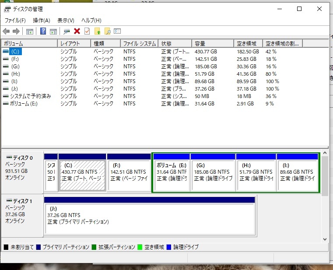The height and width of the screenshot is (270, 333).
Task: Open the 操作(A) menu
Action: [42, 21]
